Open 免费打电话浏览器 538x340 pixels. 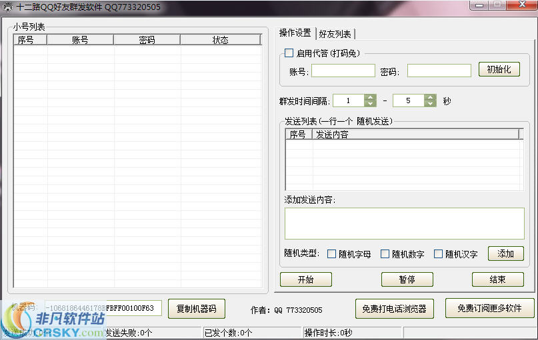coord(395,309)
